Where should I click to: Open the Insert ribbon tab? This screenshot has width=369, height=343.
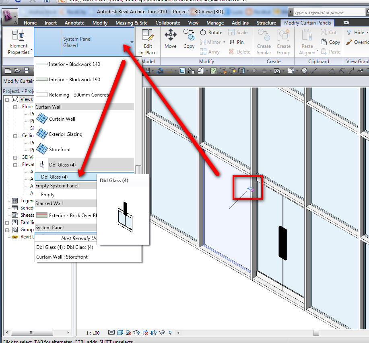click(51, 23)
